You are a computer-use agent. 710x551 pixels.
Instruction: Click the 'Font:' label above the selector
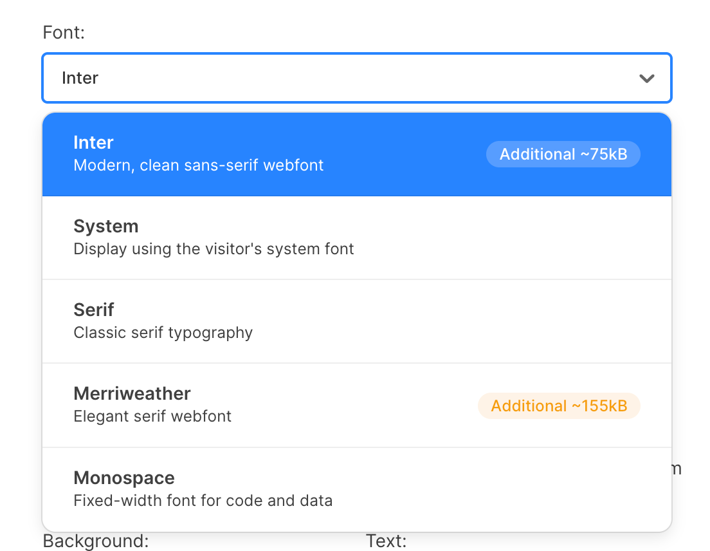point(63,32)
